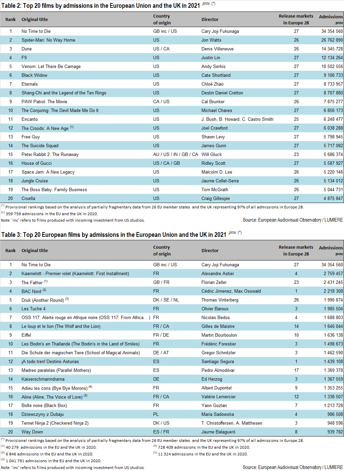Select 'The Father' film title
This screenshot has width=344, height=471.
point(32,283)
